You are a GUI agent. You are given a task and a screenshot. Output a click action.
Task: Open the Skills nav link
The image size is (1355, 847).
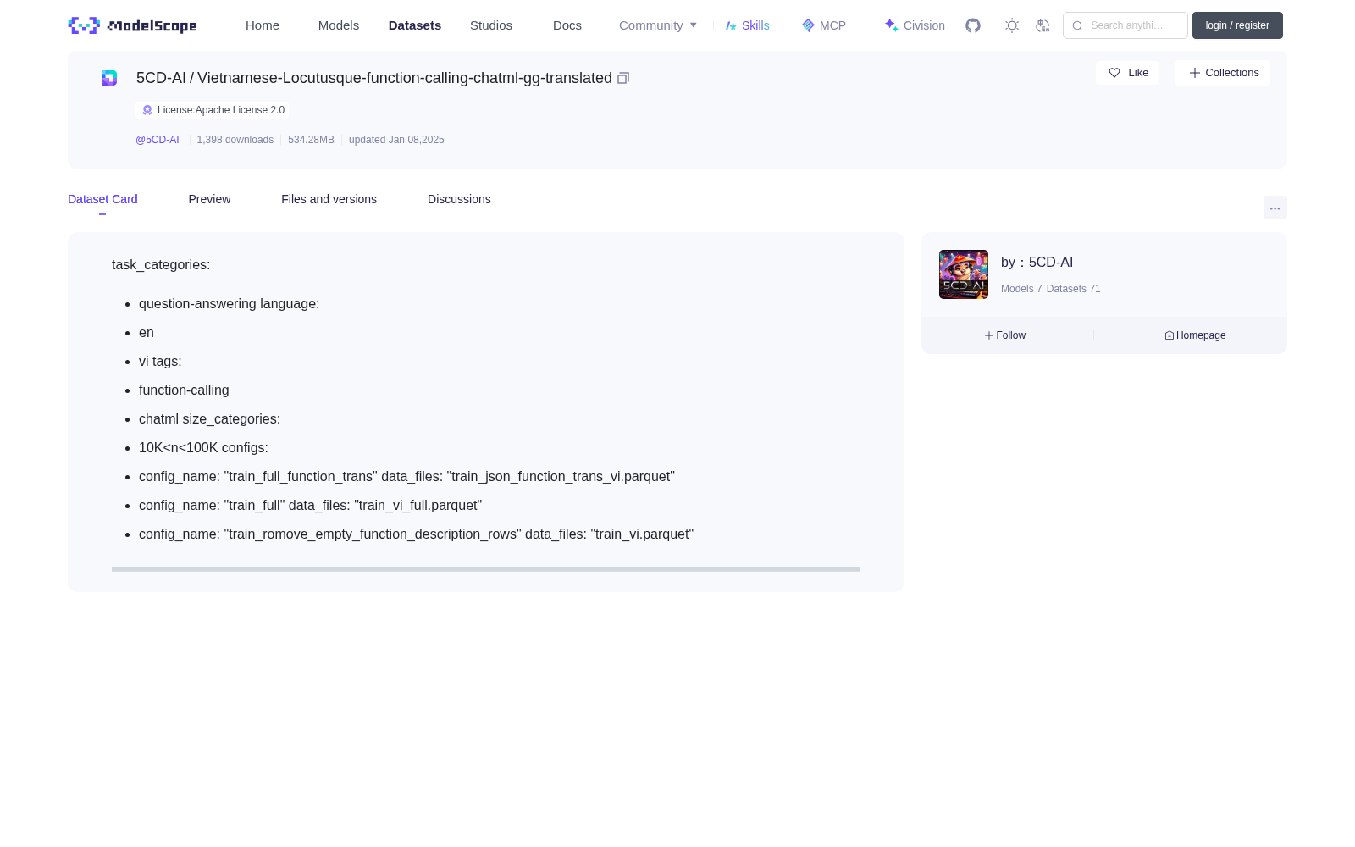[748, 25]
